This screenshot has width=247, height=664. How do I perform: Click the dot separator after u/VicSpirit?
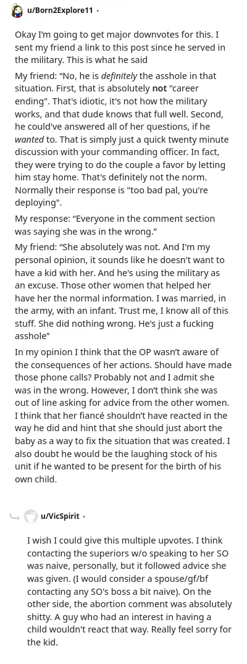tap(84, 516)
